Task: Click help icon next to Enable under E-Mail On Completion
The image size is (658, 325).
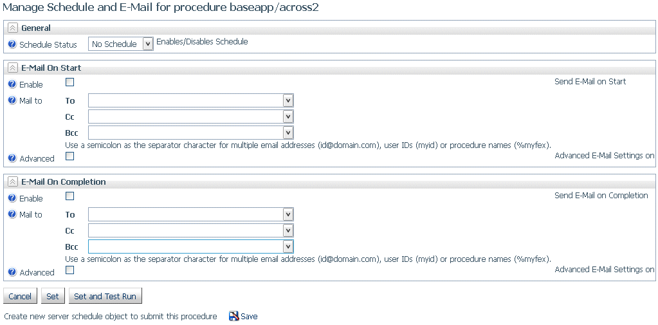Action: [12, 198]
